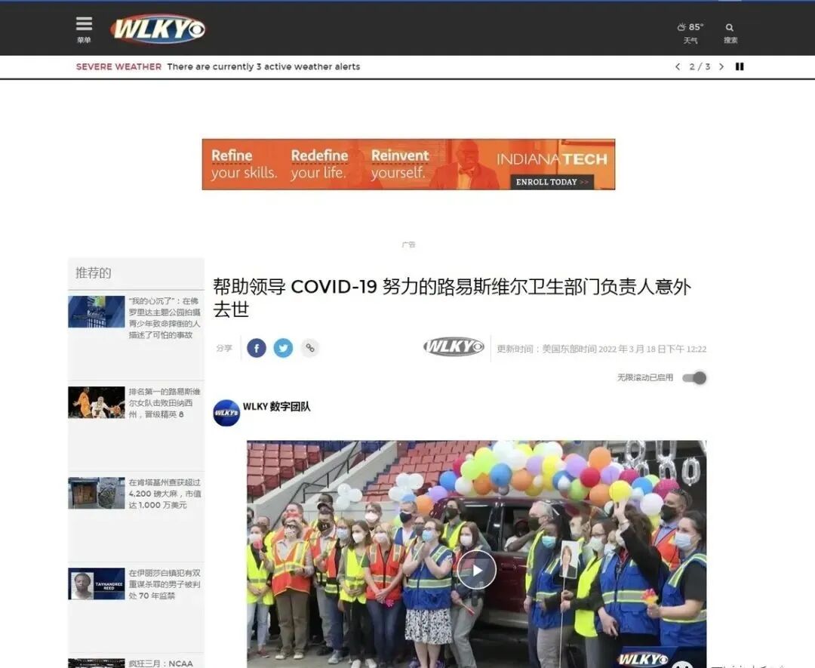Click the 推荐的 sidebar heading
Screen dimensions: 815x668
94,272
